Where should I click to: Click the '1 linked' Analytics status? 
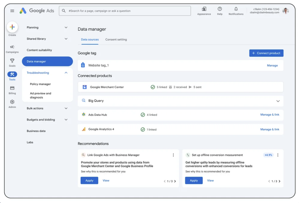point(151,130)
